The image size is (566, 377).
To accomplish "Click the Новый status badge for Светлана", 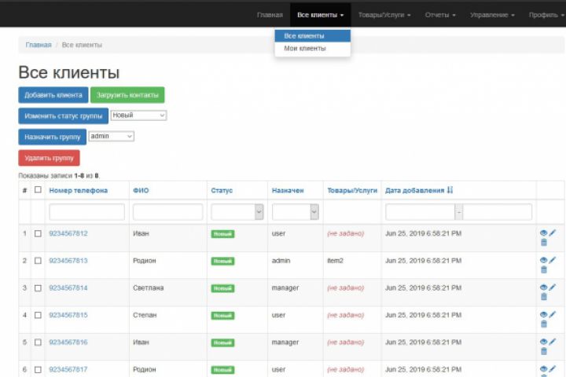I will tap(222, 288).
